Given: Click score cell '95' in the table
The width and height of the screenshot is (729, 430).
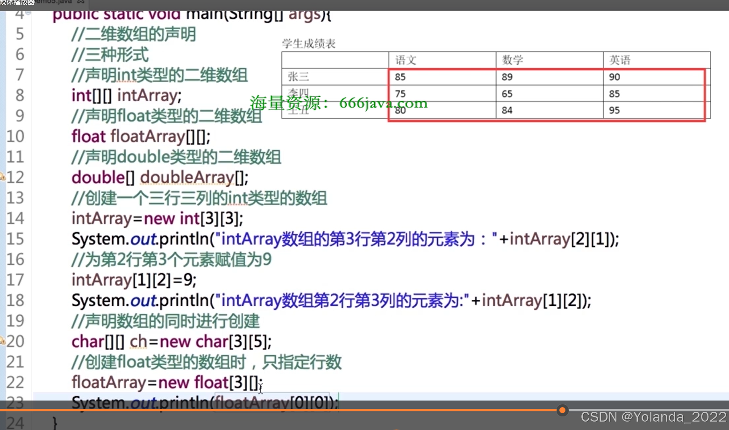Looking at the screenshot, I should tap(615, 110).
